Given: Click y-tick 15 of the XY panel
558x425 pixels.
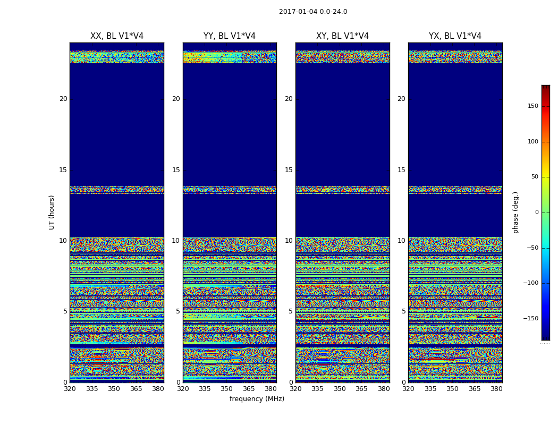Looking at the screenshot, I should (289, 169).
